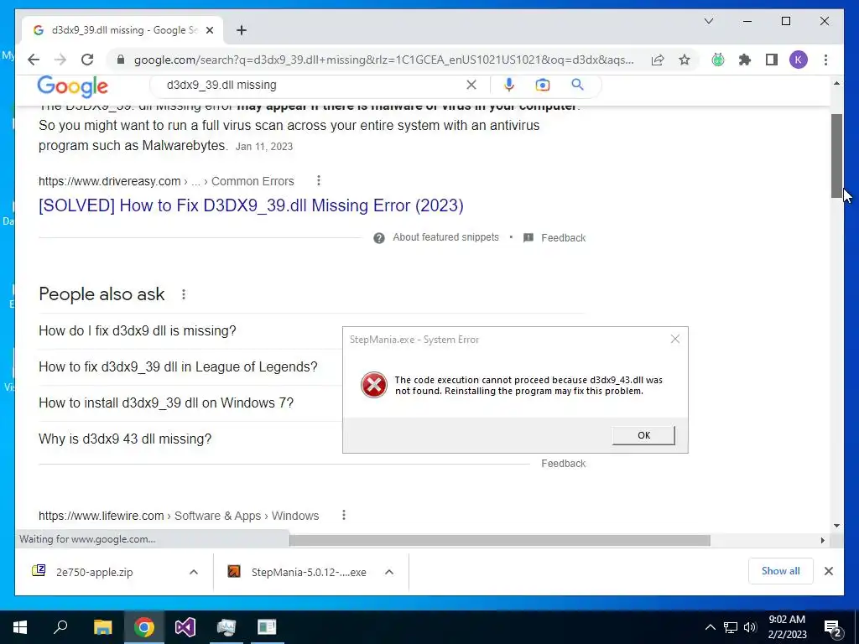Close the d3dx9_39.dll missing tab
The height and width of the screenshot is (644, 859).
pos(209,30)
